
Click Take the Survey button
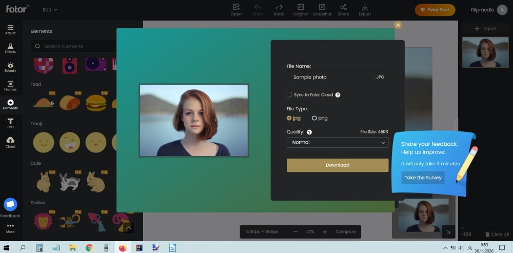click(423, 178)
